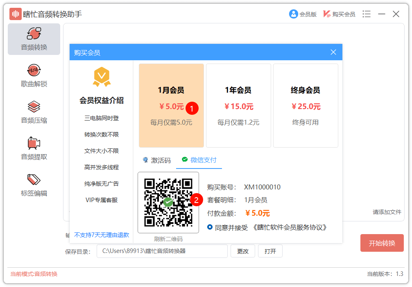Image resolution: width=412 pixels, height=287 pixels.
Task: Open the list menu icon in title bar
Action: click(366, 14)
